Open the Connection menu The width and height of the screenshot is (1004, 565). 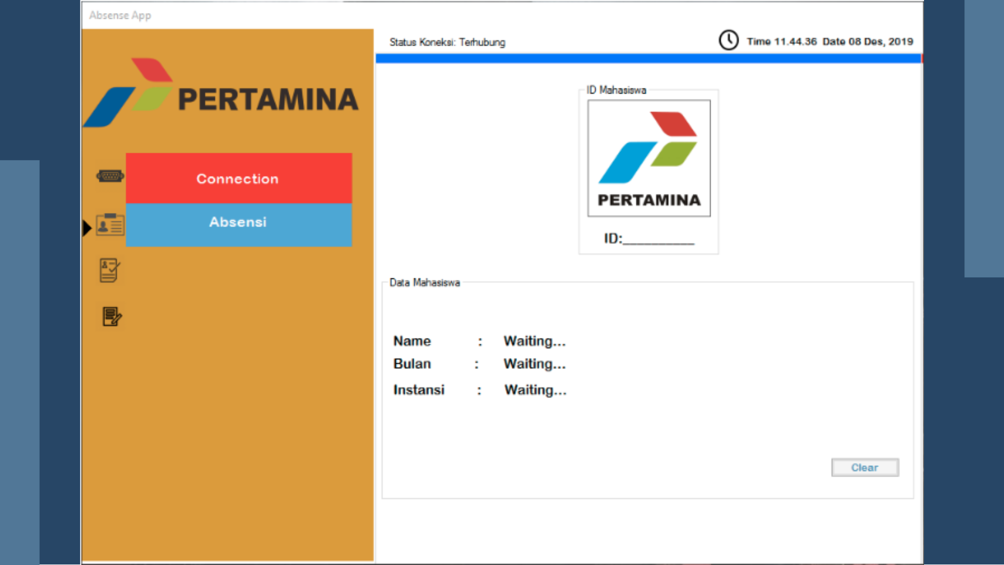(238, 178)
